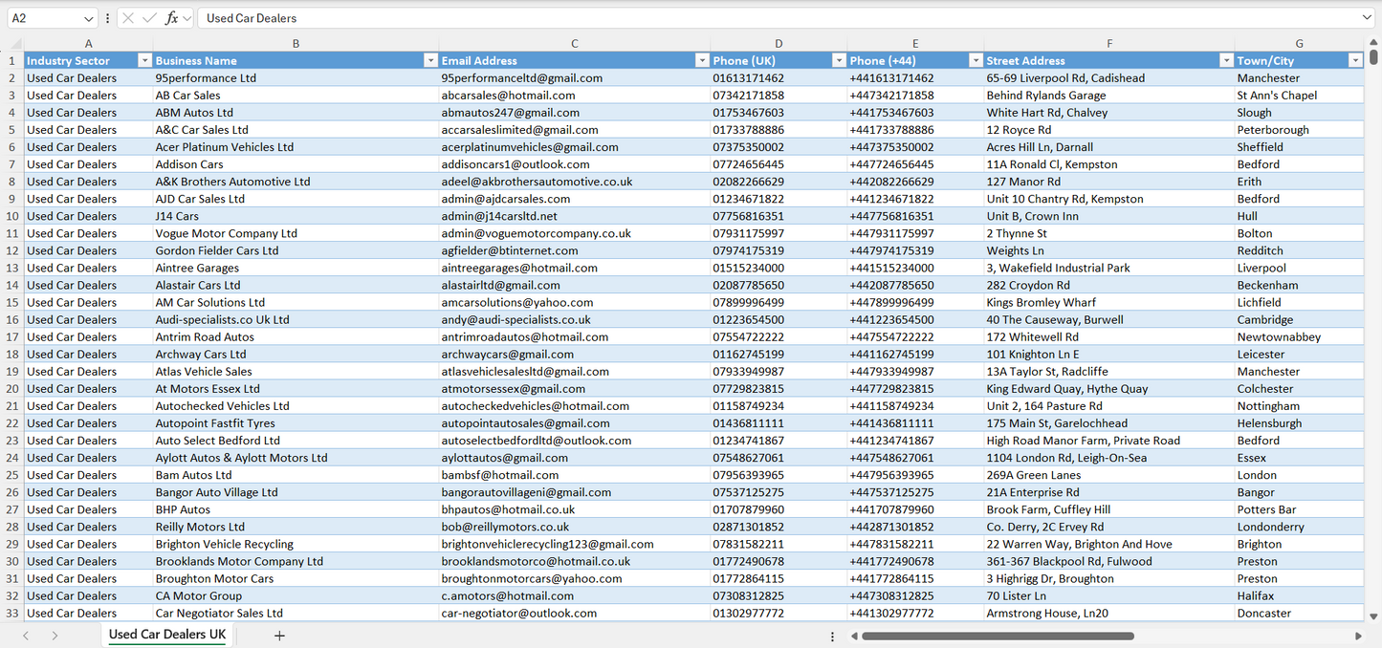This screenshot has width=1382, height=648.
Task: Select cell bob@reillymotors.co.uk
Action: click(574, 527)
